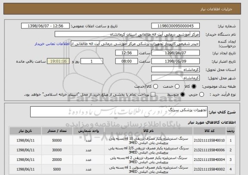Click the creation date field 1398/06/07

175,53
